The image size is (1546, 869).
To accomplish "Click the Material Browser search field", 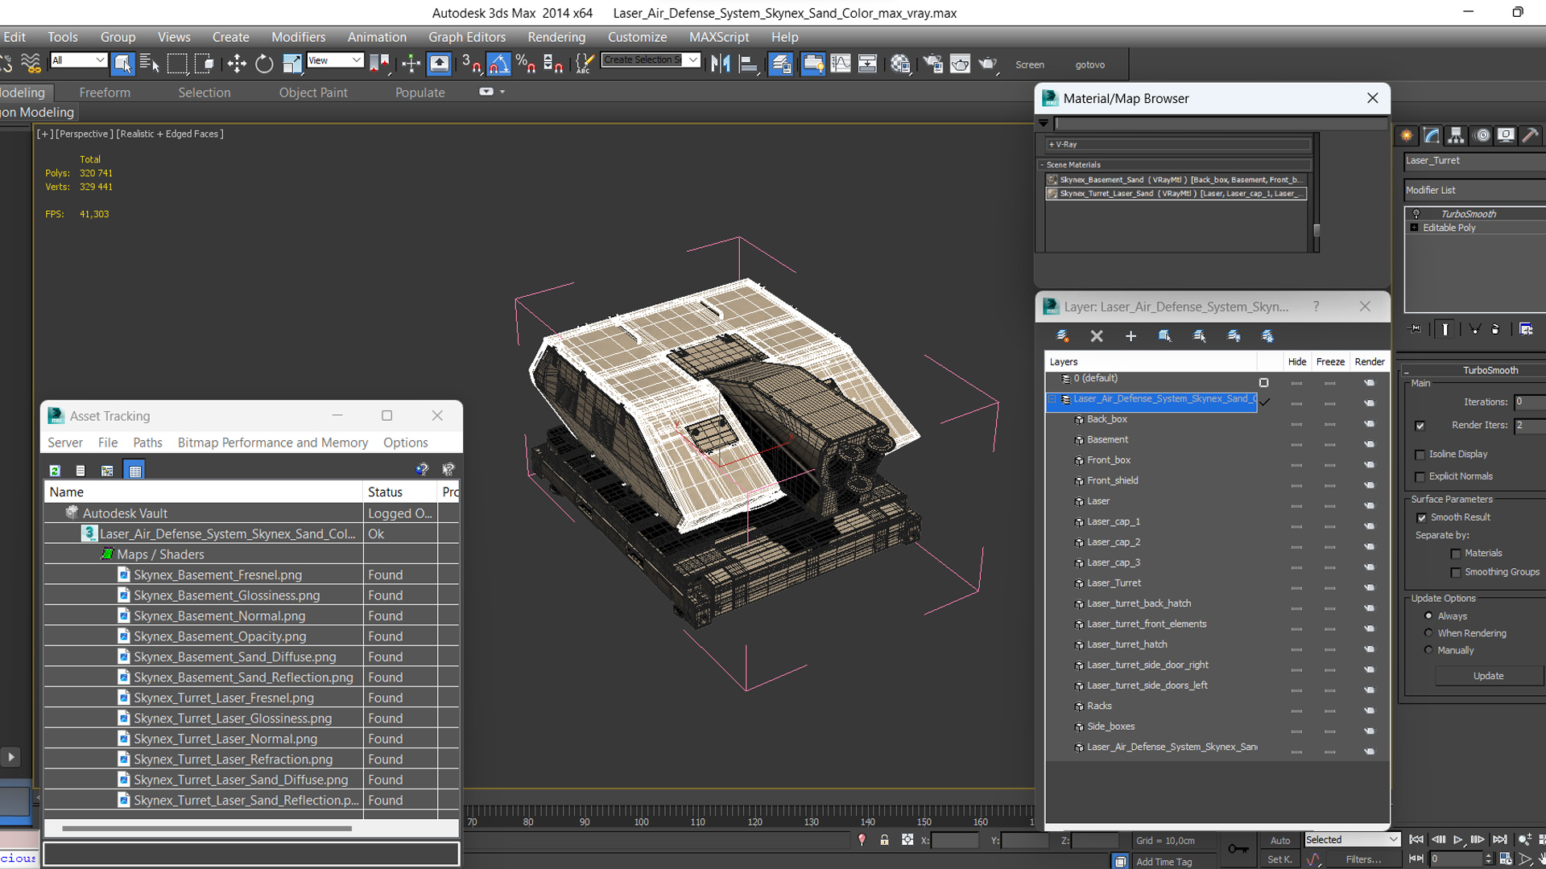I will tap(1221, 124).
